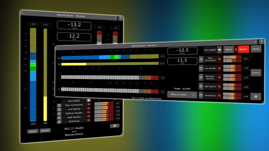Click the vertical PSR yellow meter
Screen dimensions: 269x151
click(45, 75)
